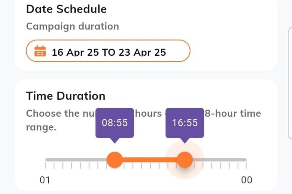Click the first tick mark on slider scale
The height and width of the screenshot is (194, 292).
[46, 166]
